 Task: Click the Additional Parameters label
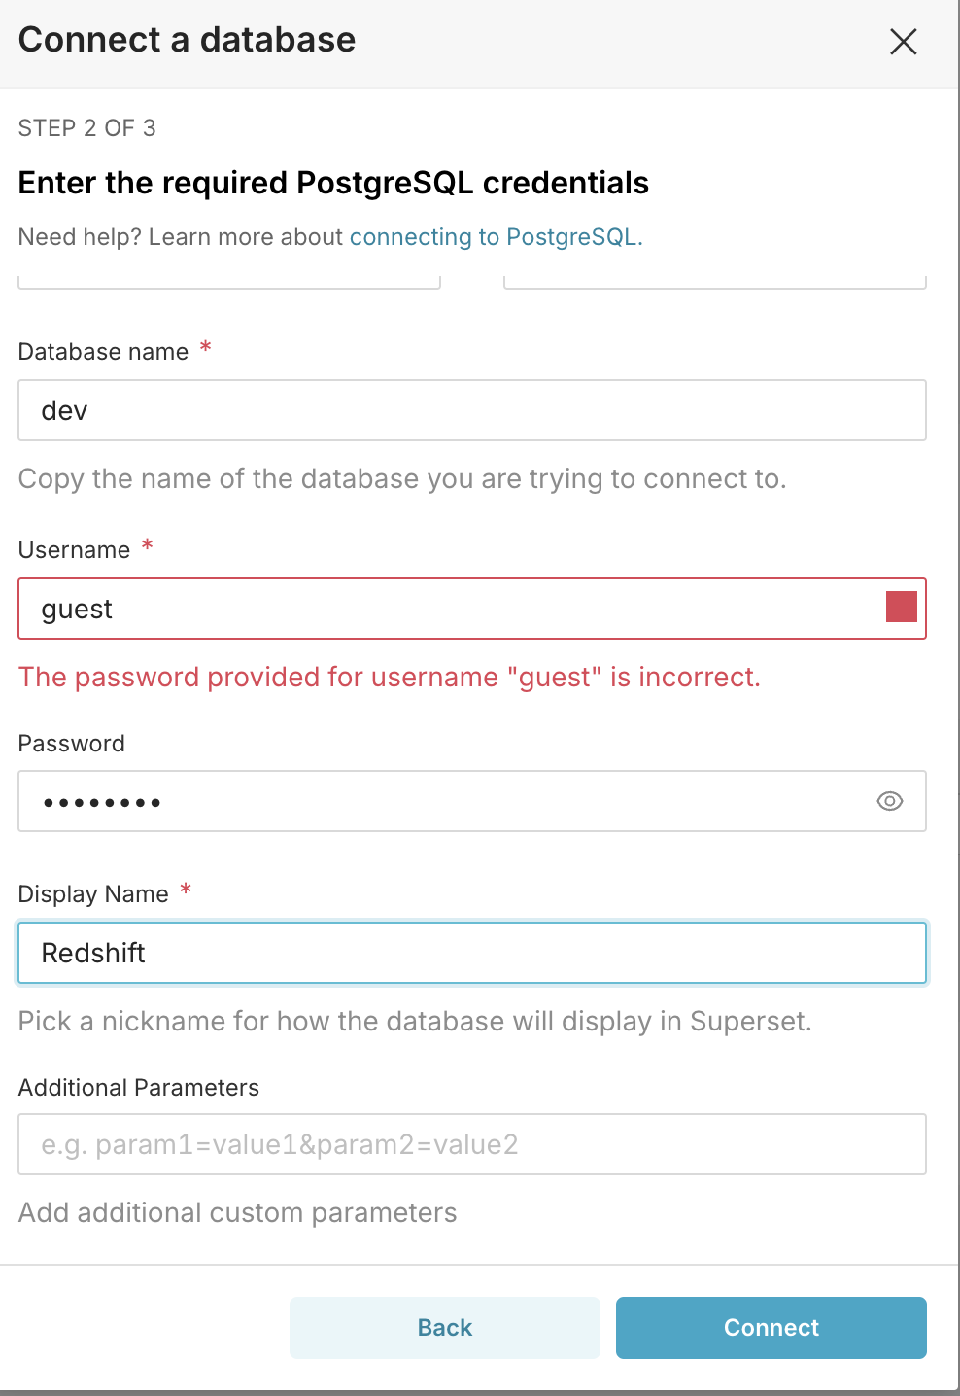click(x=139, y=1088)
